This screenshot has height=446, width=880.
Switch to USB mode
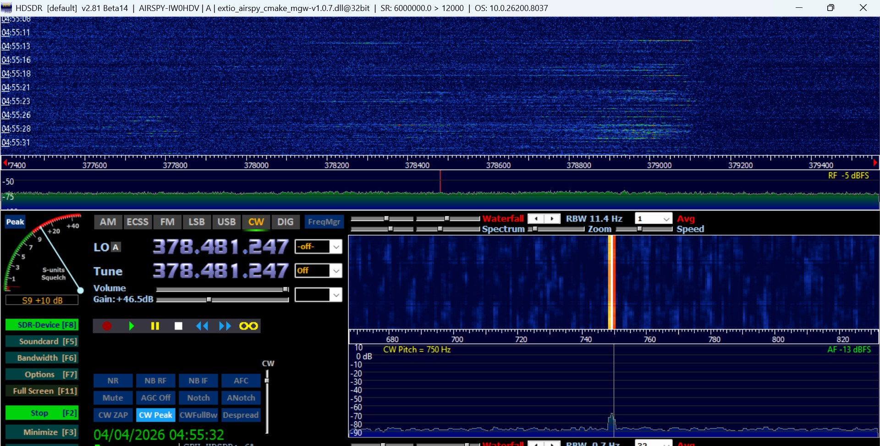226,222
